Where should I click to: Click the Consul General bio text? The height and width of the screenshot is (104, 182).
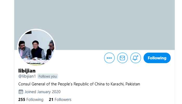(x=79, y=84)
